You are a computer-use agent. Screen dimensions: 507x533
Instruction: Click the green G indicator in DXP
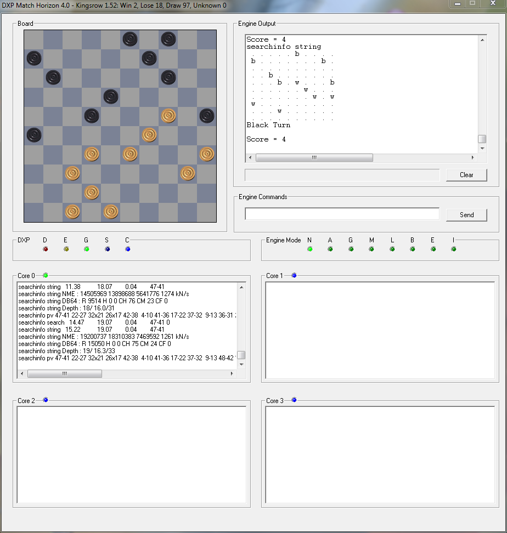pyautogui.click(x=87, y=249)
